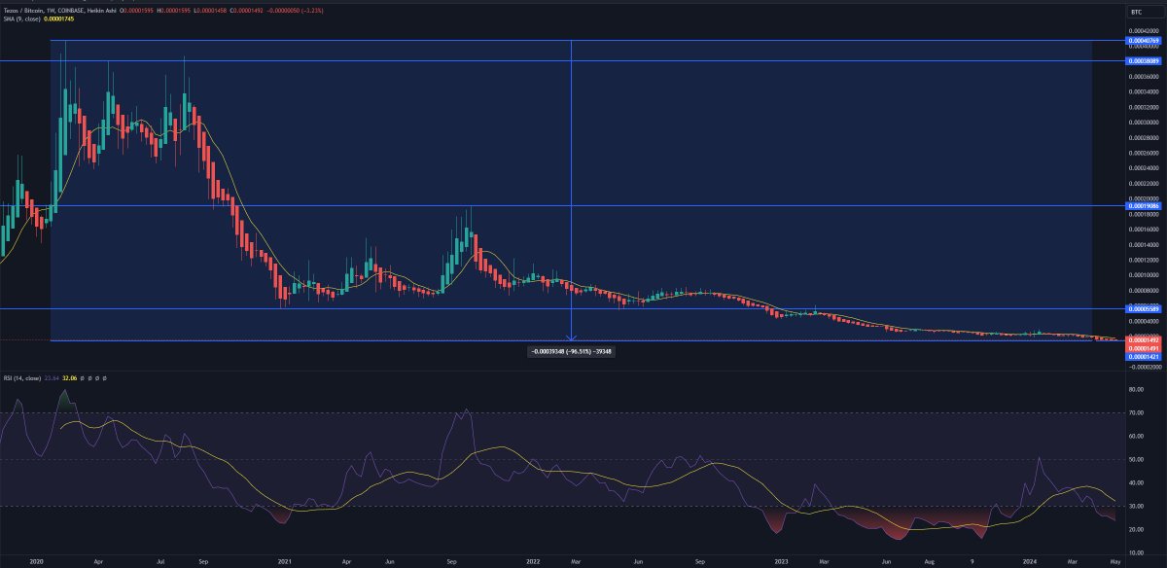1167x568 pixels.
Task: Click the 2020 label on time axis
Action: coord(36,561)
